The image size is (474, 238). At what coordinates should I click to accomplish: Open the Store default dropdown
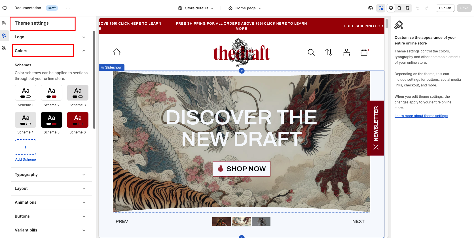tap(196, 8)
